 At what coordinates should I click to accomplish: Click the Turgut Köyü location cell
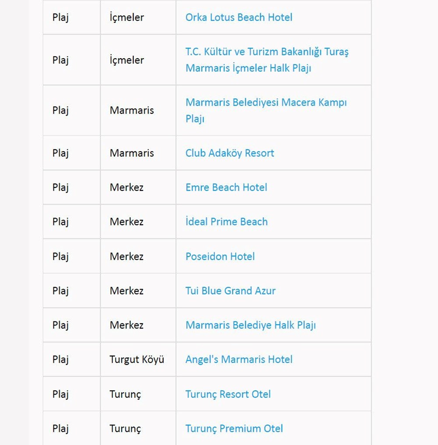coord(137,360)
